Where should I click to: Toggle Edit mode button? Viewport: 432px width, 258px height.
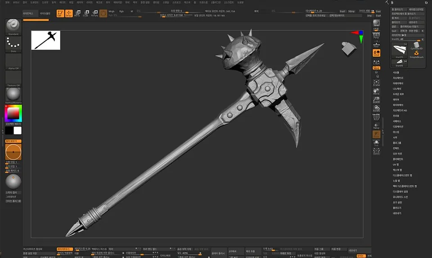pyautogui.click(x=60, y=13)
